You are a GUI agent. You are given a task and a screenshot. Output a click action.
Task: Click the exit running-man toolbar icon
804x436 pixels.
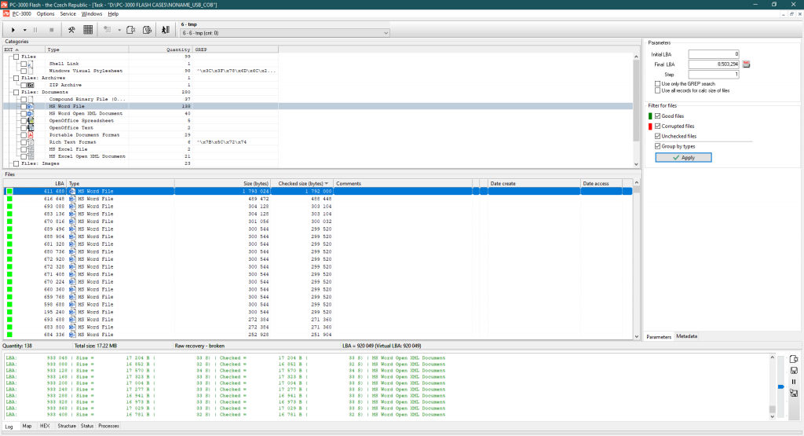pyautogui.click(x=165, y=30)
